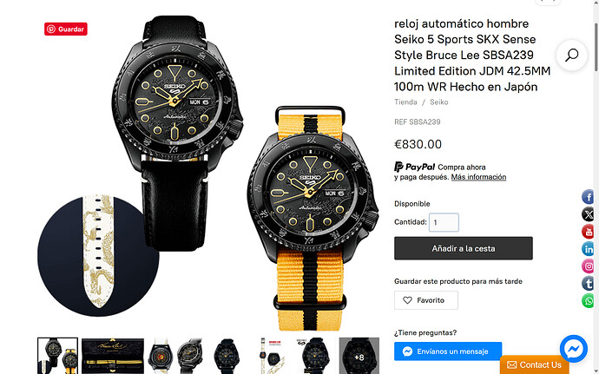Screen dimensions: 599x374
Task: Share on LinkedIn via sidebar icon
Action: [589, 249]
